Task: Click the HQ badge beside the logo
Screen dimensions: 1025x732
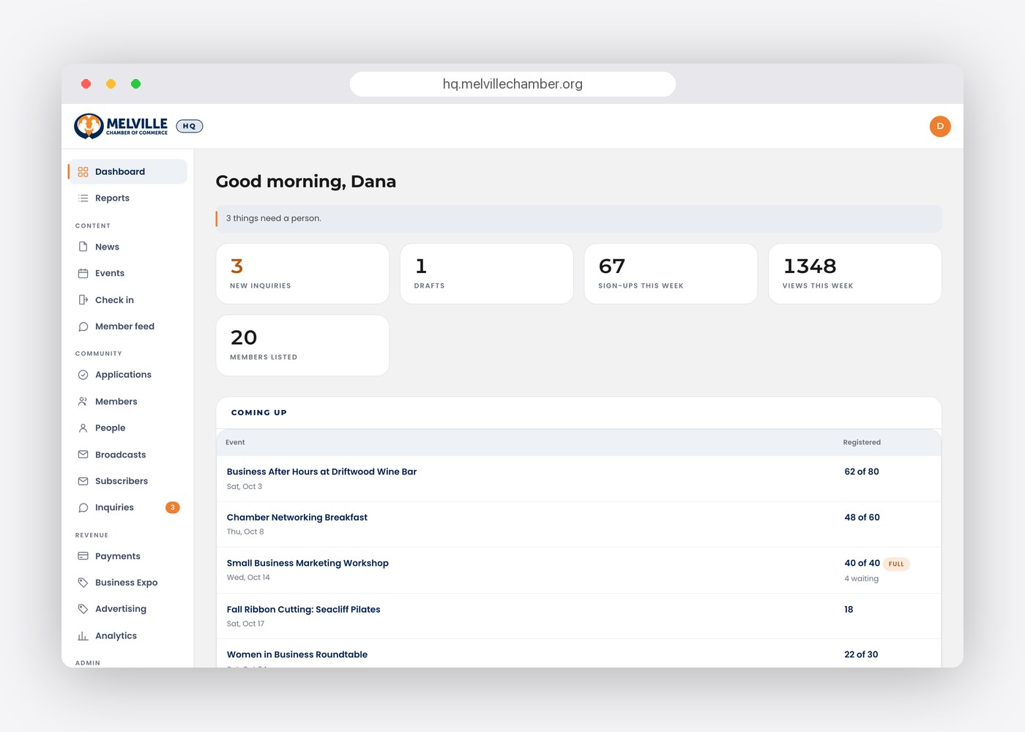Action: click(x=190, y=126)
